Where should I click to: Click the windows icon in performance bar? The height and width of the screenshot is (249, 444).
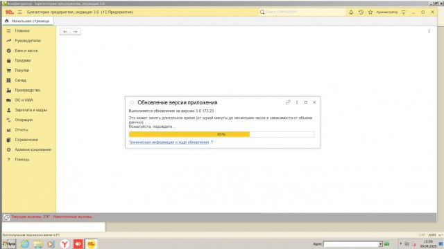(6, 217)
